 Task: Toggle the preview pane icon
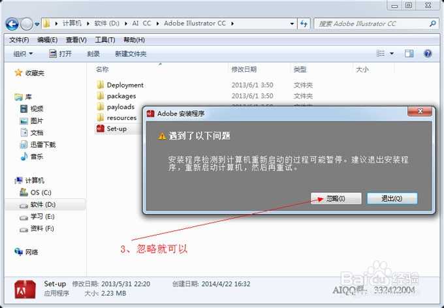pyautogui.click(x=409, y=54)
